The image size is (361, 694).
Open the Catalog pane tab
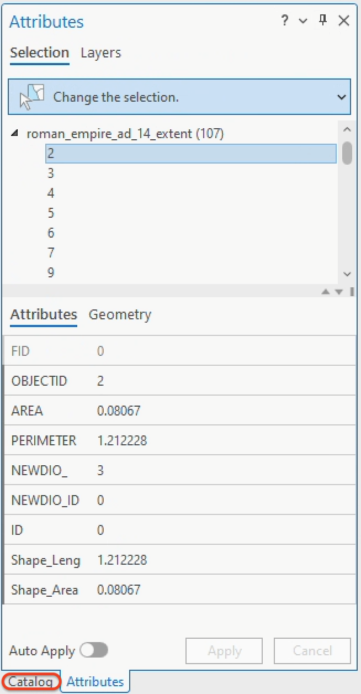30,682
